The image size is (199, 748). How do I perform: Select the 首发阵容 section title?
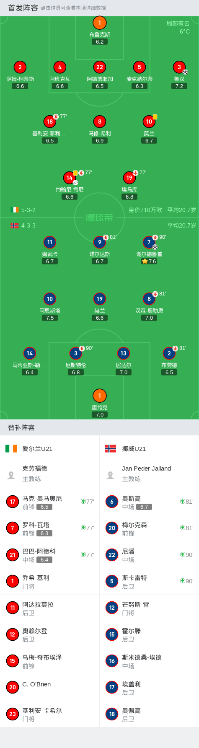23,8
